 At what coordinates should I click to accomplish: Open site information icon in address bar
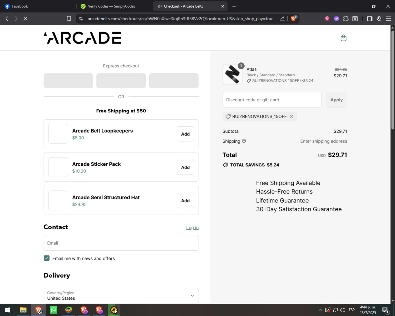tap(81, 19)
